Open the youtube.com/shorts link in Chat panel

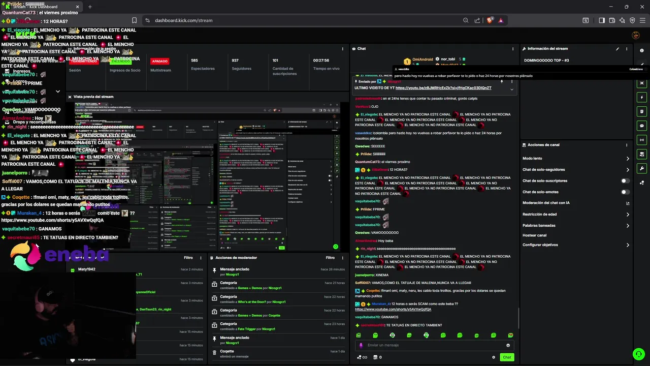(393, 309)
